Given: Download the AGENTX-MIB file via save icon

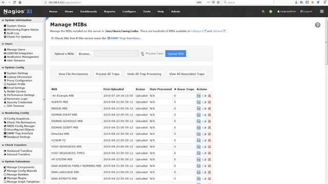Looking at the screenshot, I should (x=198, y=102).
